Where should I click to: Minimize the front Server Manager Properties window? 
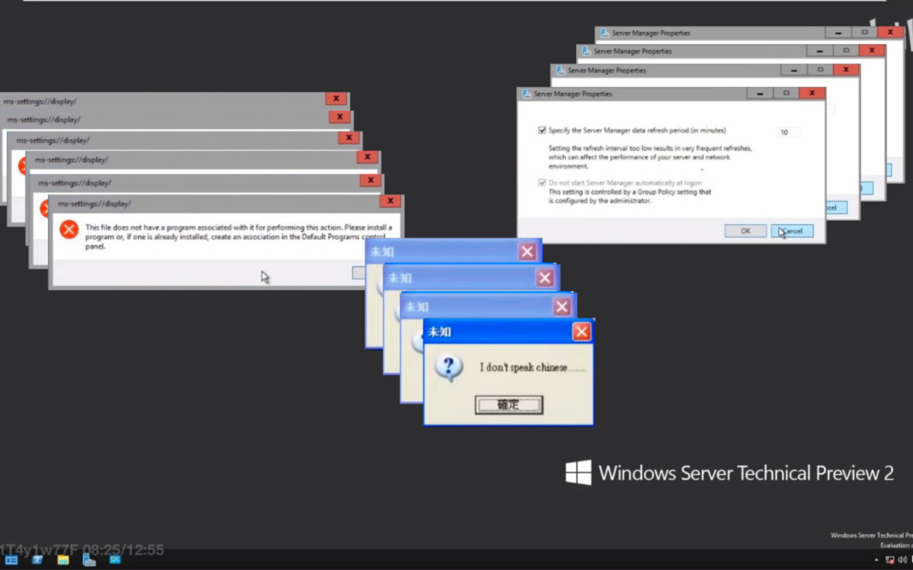click(760, 93)
